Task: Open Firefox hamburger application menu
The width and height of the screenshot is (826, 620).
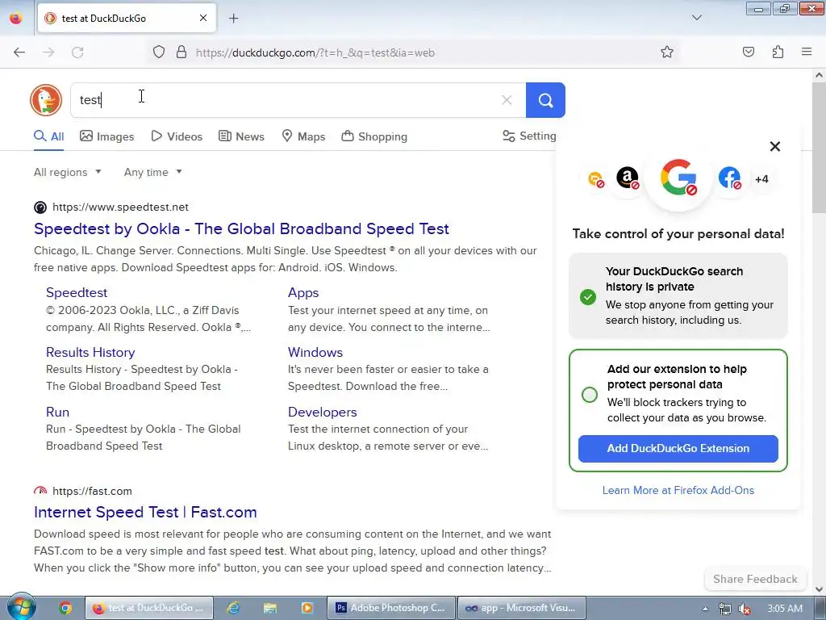Action: tap(807, 52)
